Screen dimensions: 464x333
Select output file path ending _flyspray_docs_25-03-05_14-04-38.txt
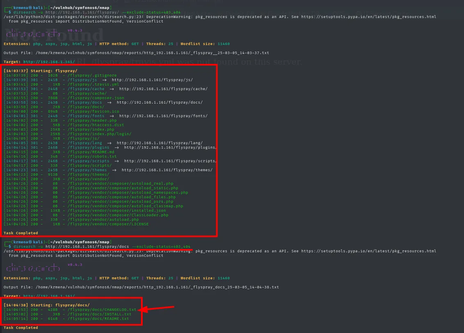coord(157,287)
